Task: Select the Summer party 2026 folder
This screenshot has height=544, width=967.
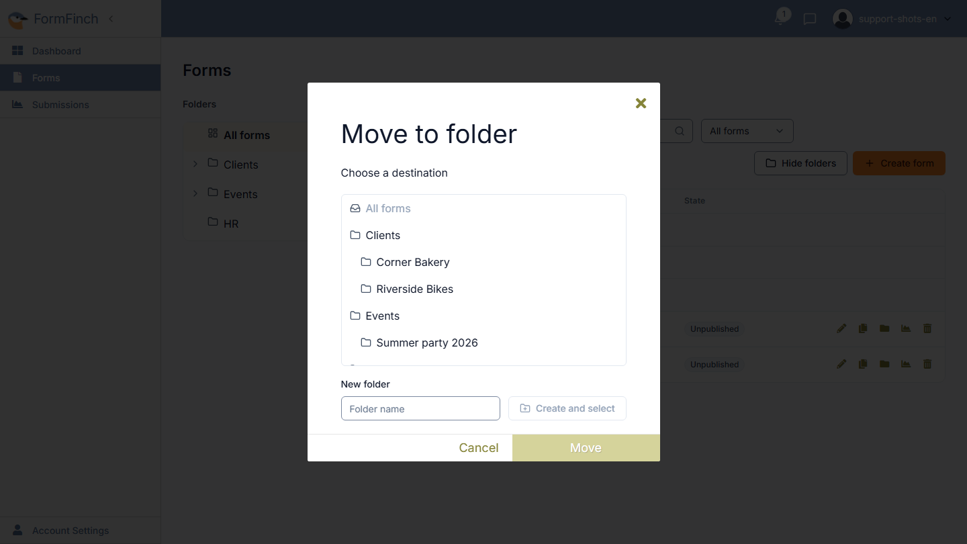Action: click(x=483, y=343)
